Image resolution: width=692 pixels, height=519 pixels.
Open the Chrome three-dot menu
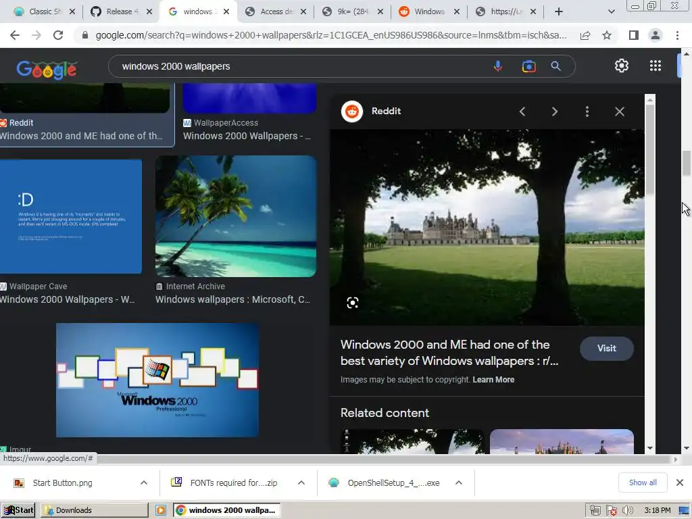[677, 35]
